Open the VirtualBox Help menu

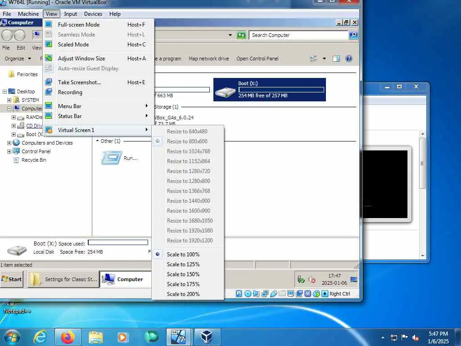[115, 14]
